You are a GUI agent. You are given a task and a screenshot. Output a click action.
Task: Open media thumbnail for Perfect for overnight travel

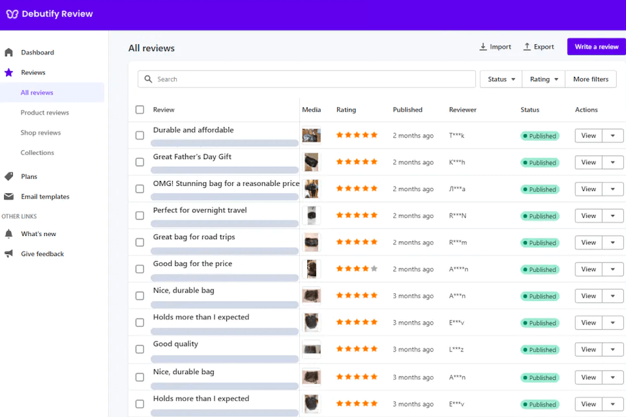(x=312, y=216)
